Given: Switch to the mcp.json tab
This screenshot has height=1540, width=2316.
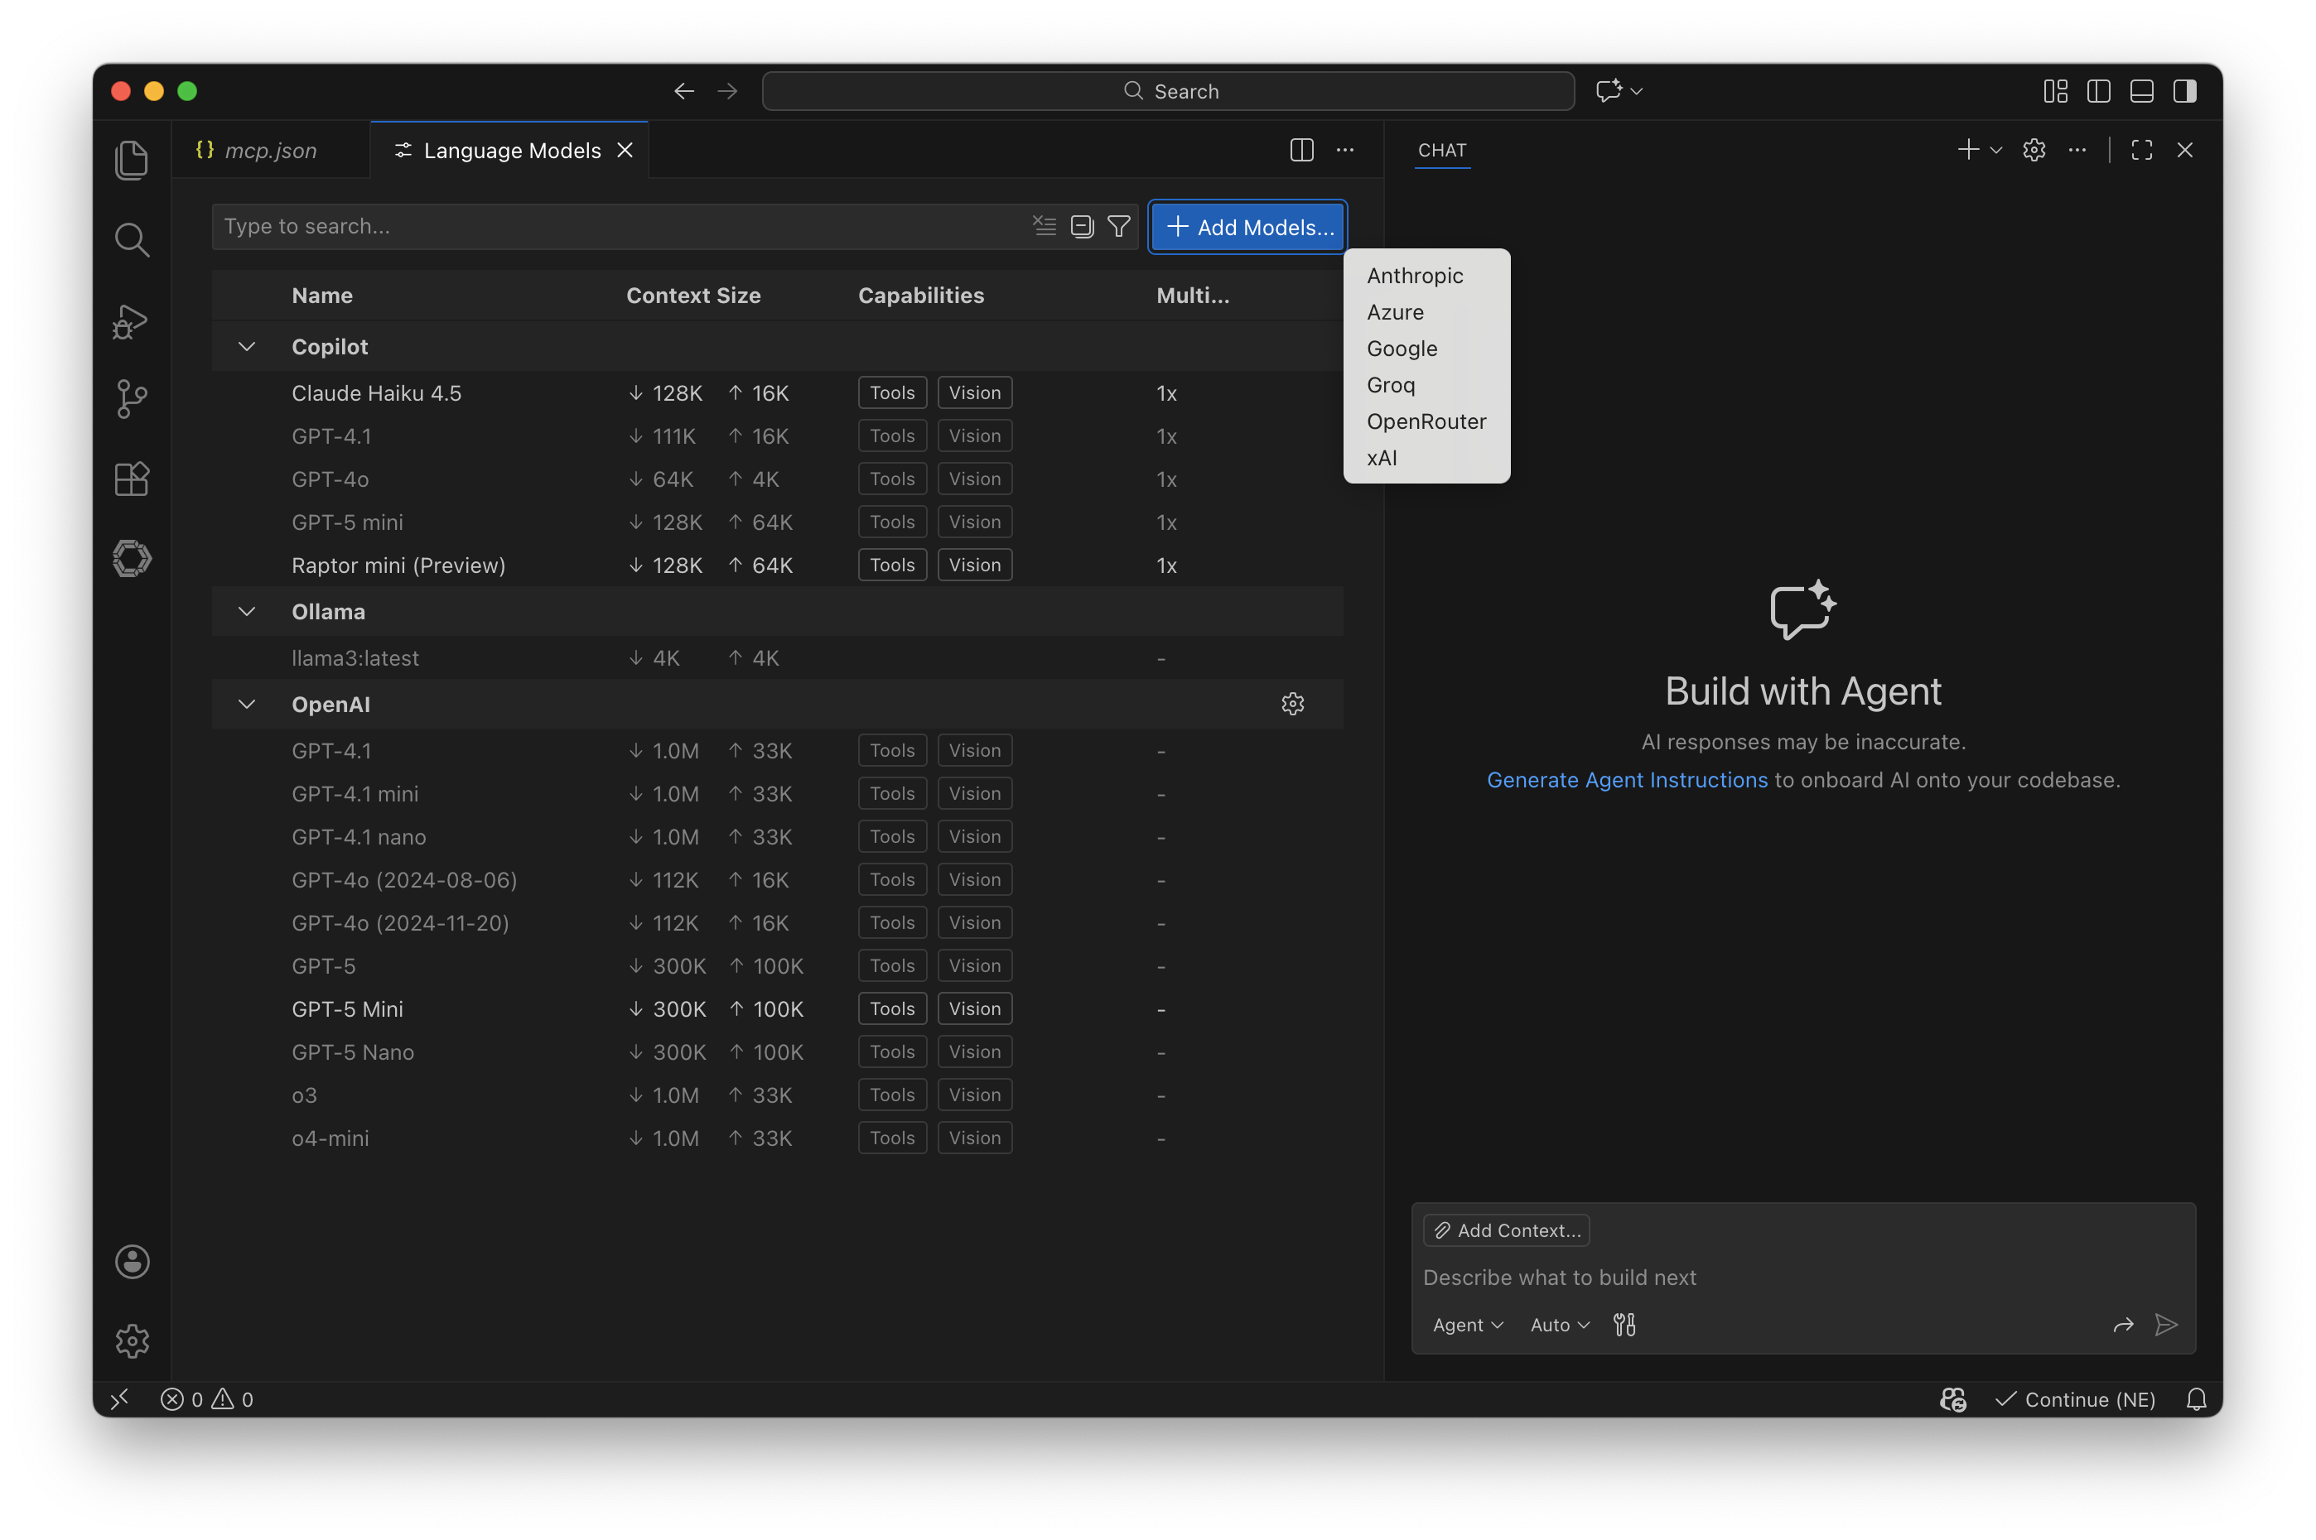Looking at the screenshot, I should [269, 150].
